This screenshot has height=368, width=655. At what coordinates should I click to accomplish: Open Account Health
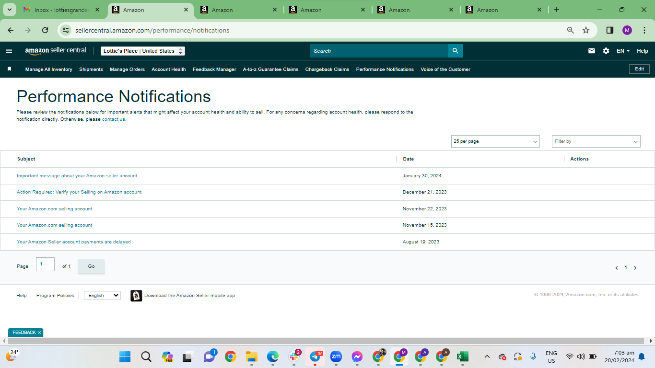coord(169,69)
